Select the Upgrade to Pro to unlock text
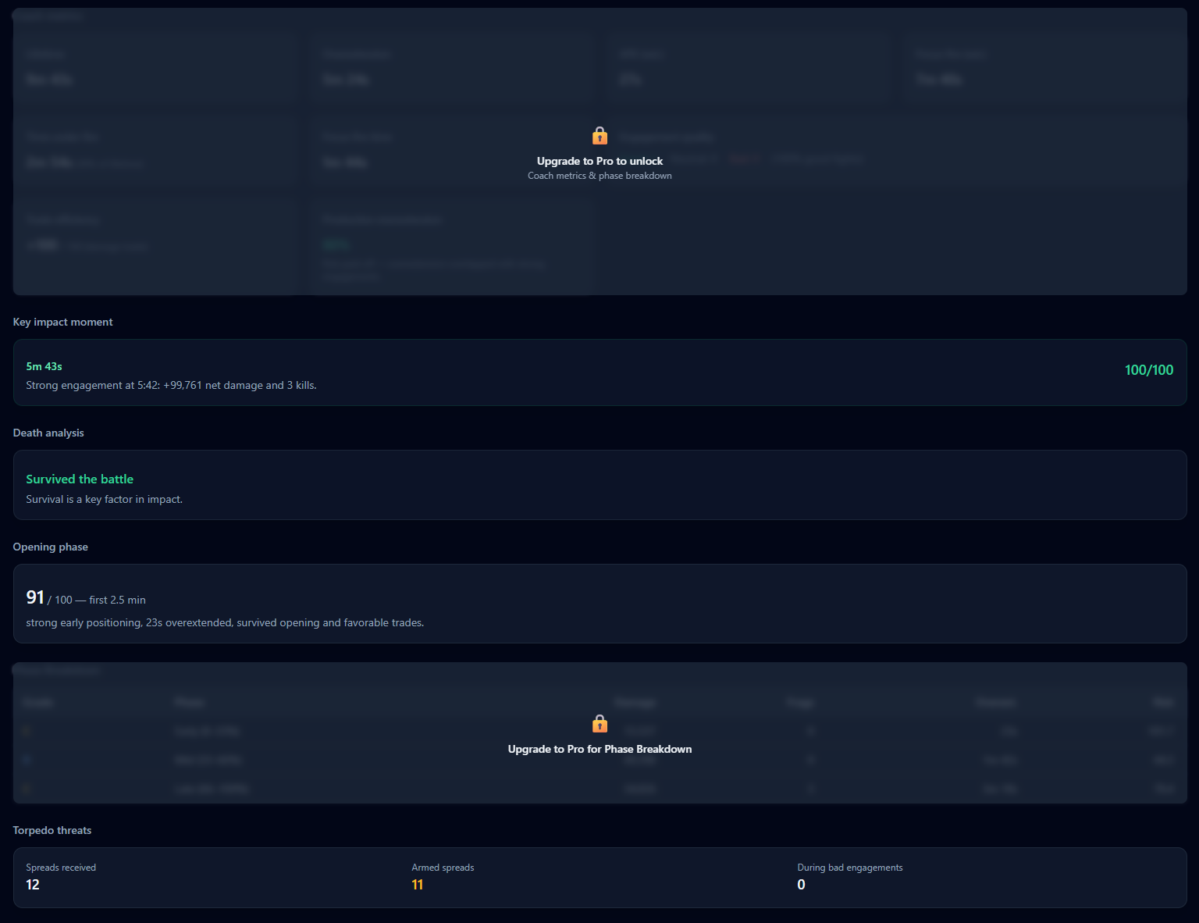Image resolution: width=1199 pixels, height=923 pixels. 599,161
